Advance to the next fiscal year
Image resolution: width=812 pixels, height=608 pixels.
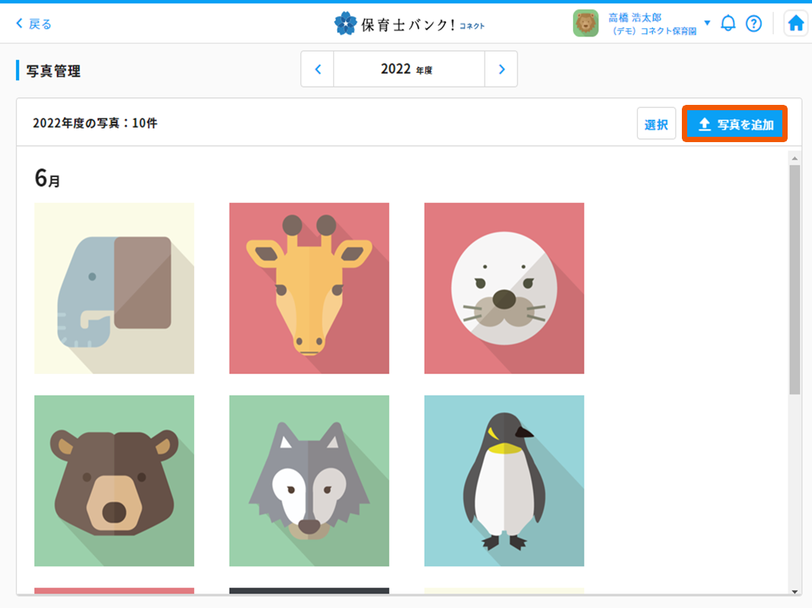click(502, 69)
